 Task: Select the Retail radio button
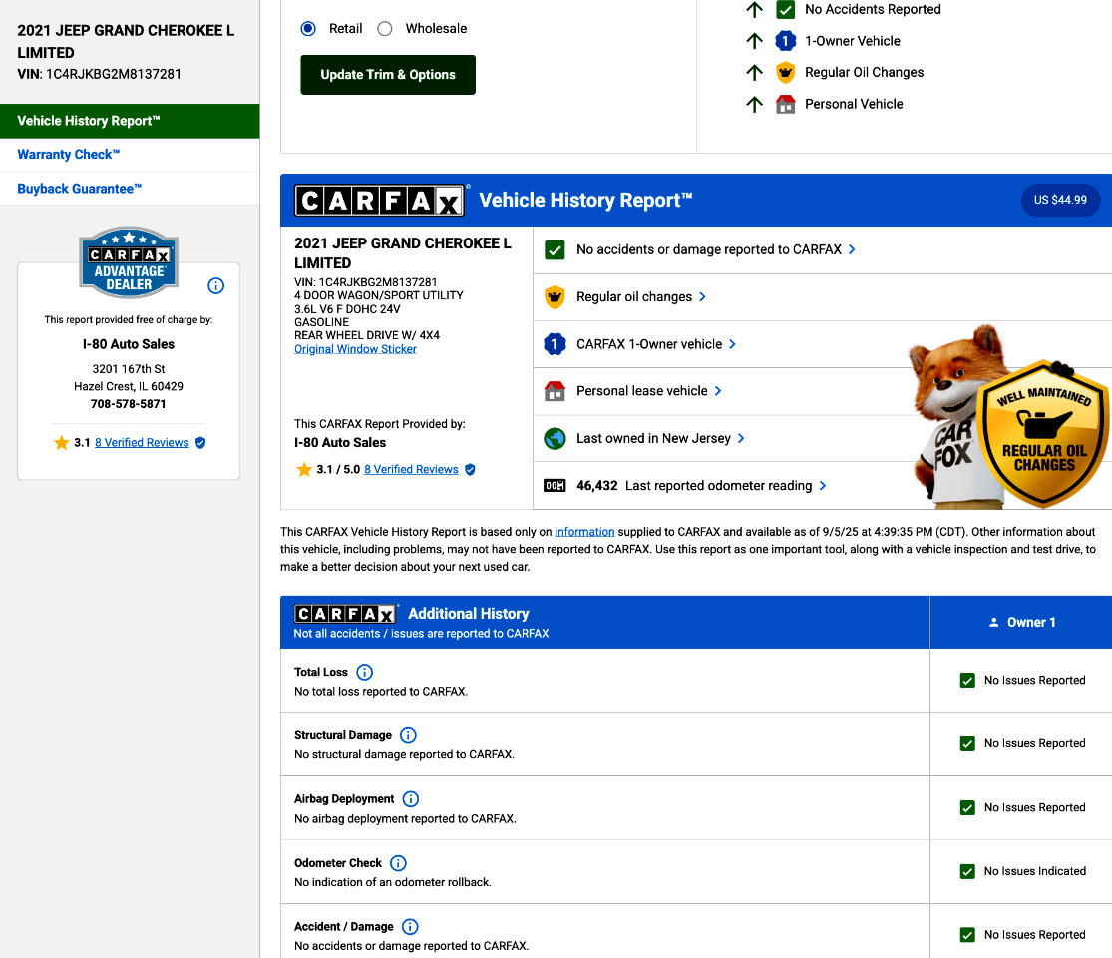point(309,29)
